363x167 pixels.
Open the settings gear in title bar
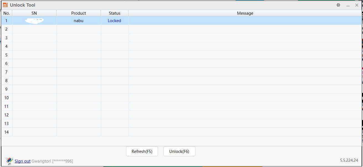tap(338, 5)
